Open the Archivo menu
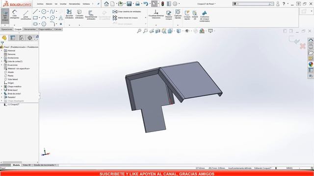The width and height of the screenshot is (314, 176). point(40,4)
